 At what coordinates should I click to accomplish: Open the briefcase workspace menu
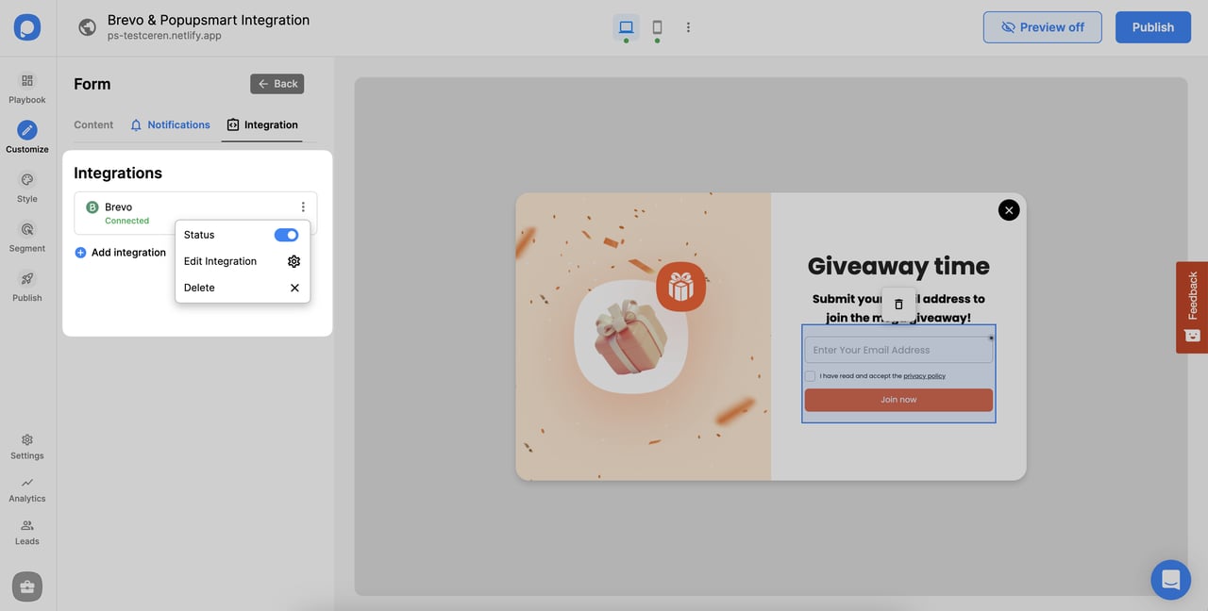[x=27, y=586]
